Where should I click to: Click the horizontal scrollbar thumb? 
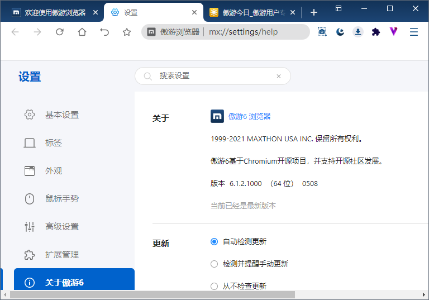click(152, 295)
